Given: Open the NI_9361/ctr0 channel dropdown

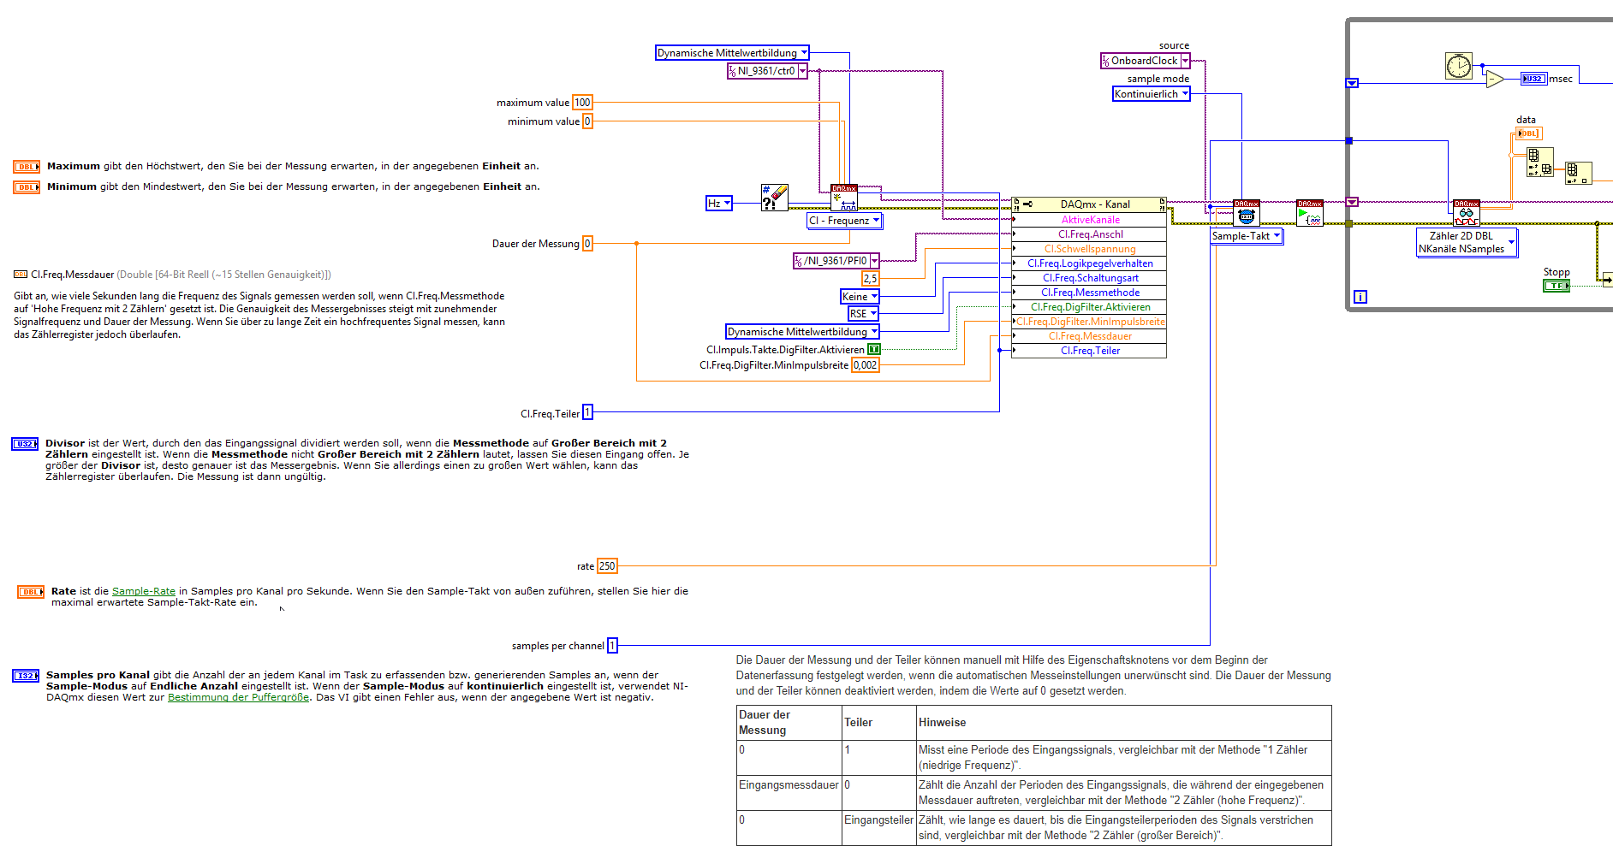Looking at the screenshot, I should (767, 71).
